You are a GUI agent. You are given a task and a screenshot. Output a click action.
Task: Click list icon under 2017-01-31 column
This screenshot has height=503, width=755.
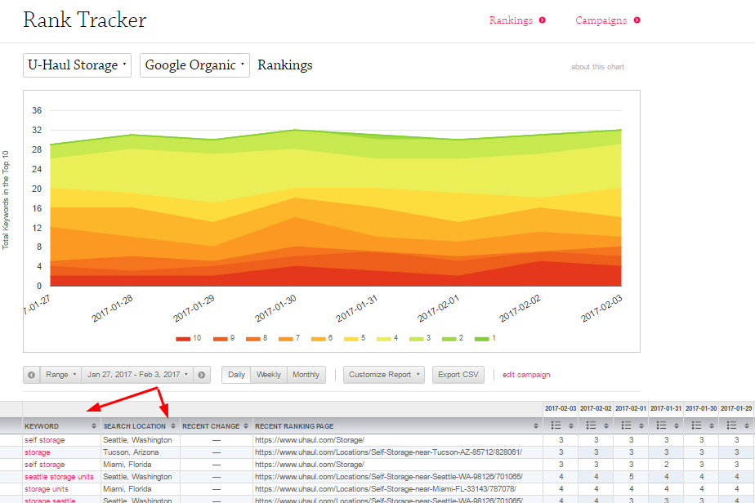tap(661, 425)
